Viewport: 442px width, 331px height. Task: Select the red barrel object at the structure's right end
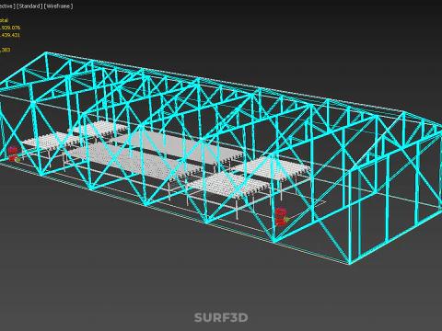point(281,217)
